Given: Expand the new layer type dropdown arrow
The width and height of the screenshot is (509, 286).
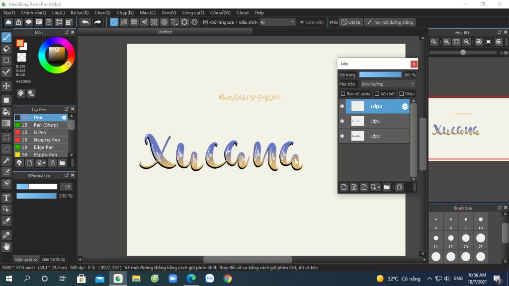Looking at the screenshot, I should point(378,187).
